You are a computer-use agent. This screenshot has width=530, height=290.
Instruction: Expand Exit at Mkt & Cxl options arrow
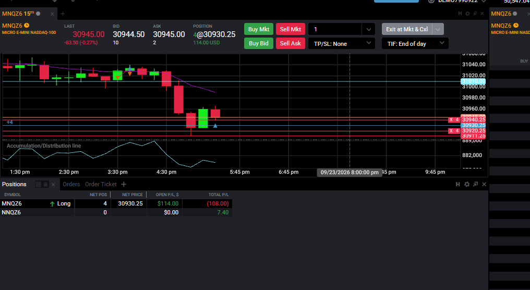pos(438,29)
